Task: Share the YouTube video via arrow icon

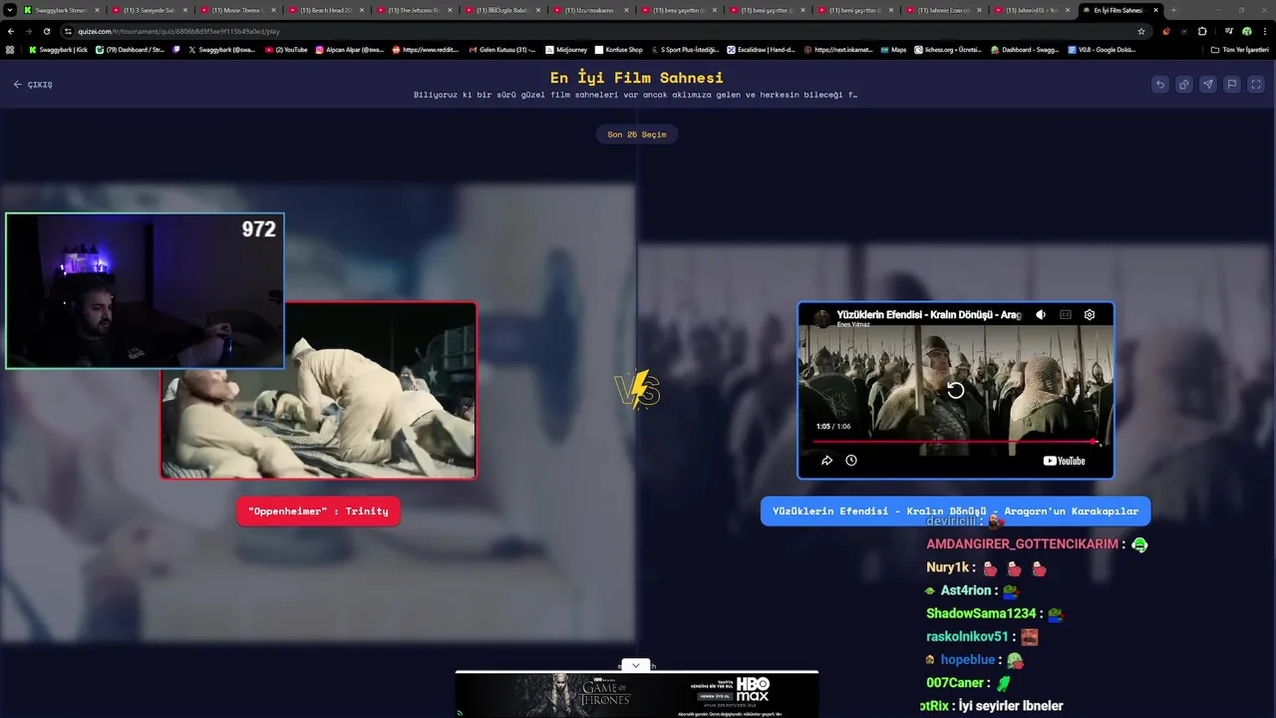Action: tap(826, 461)
